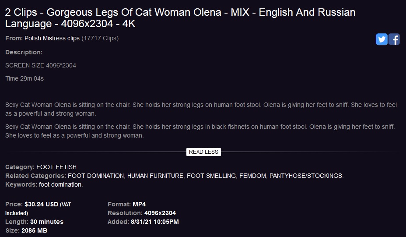The image size is (406, 237).
Task: Open FOOT SMELLING related category
Action: click(211, 176)
